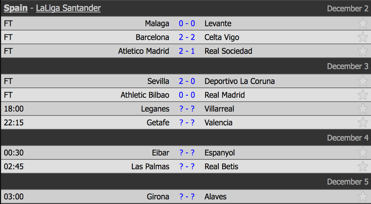Open the Spain country link
Viewport: 371px width, 204px height.
click(15, 8)
